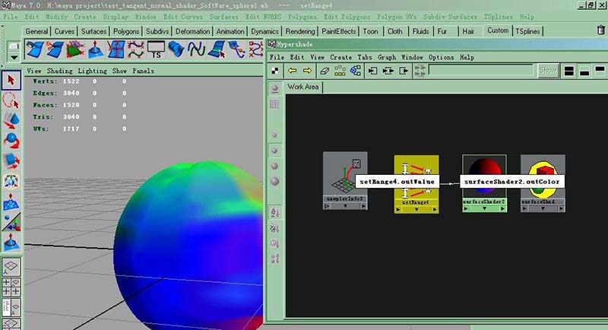Click the Show button in Hypershade
The image size is (608, 330).
click(548, 71)
